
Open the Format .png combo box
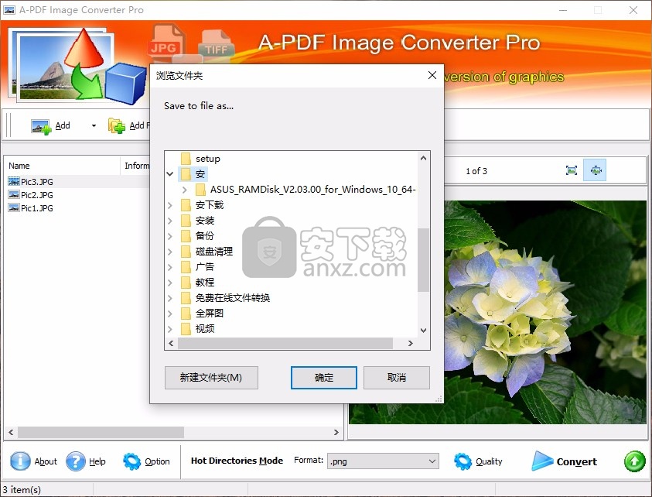click(383, 461)
